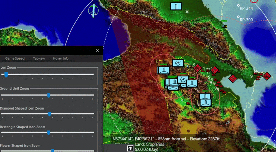Close the options panel with the X
This screenshot has width=276, height=152.
98,51
